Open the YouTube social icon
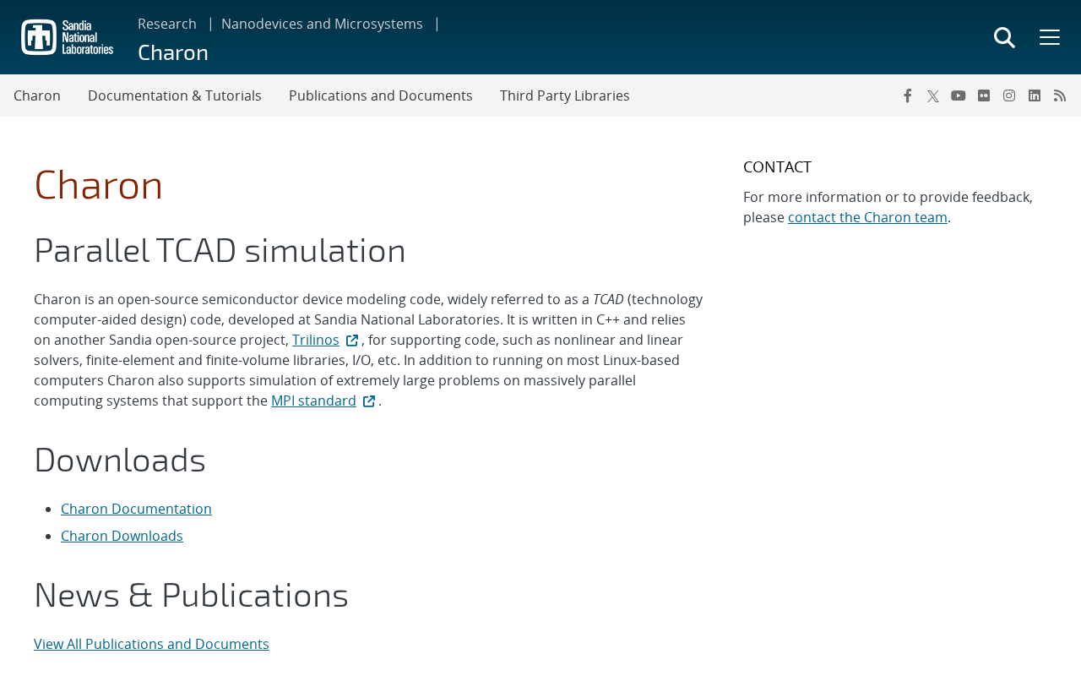Viewport: 1081px width, 676px height. [x=958, y=95]
